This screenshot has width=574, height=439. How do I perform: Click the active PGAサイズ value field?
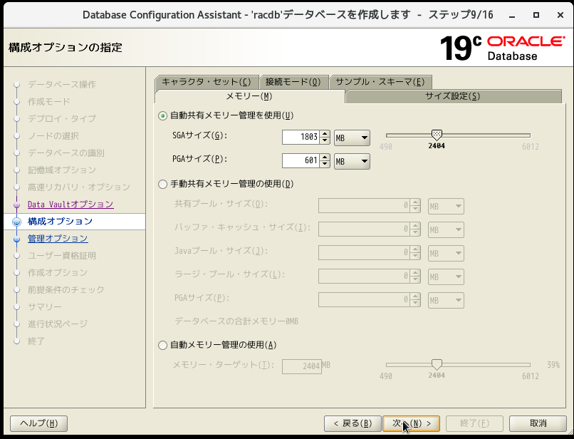click(301, 160)
